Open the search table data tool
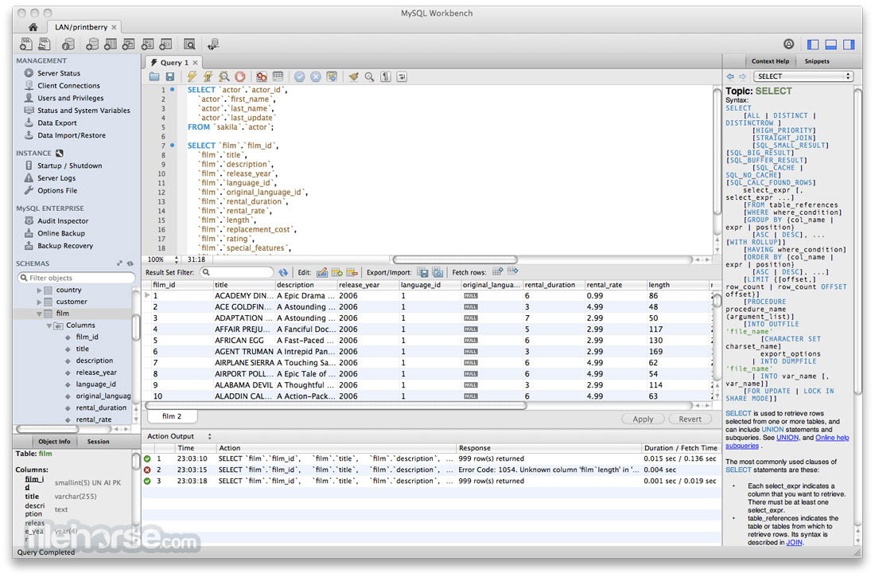 (x=190, y=44)
